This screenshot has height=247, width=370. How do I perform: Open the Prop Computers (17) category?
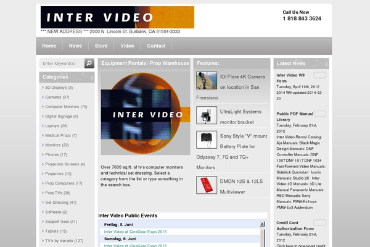(x=64, y=183)
